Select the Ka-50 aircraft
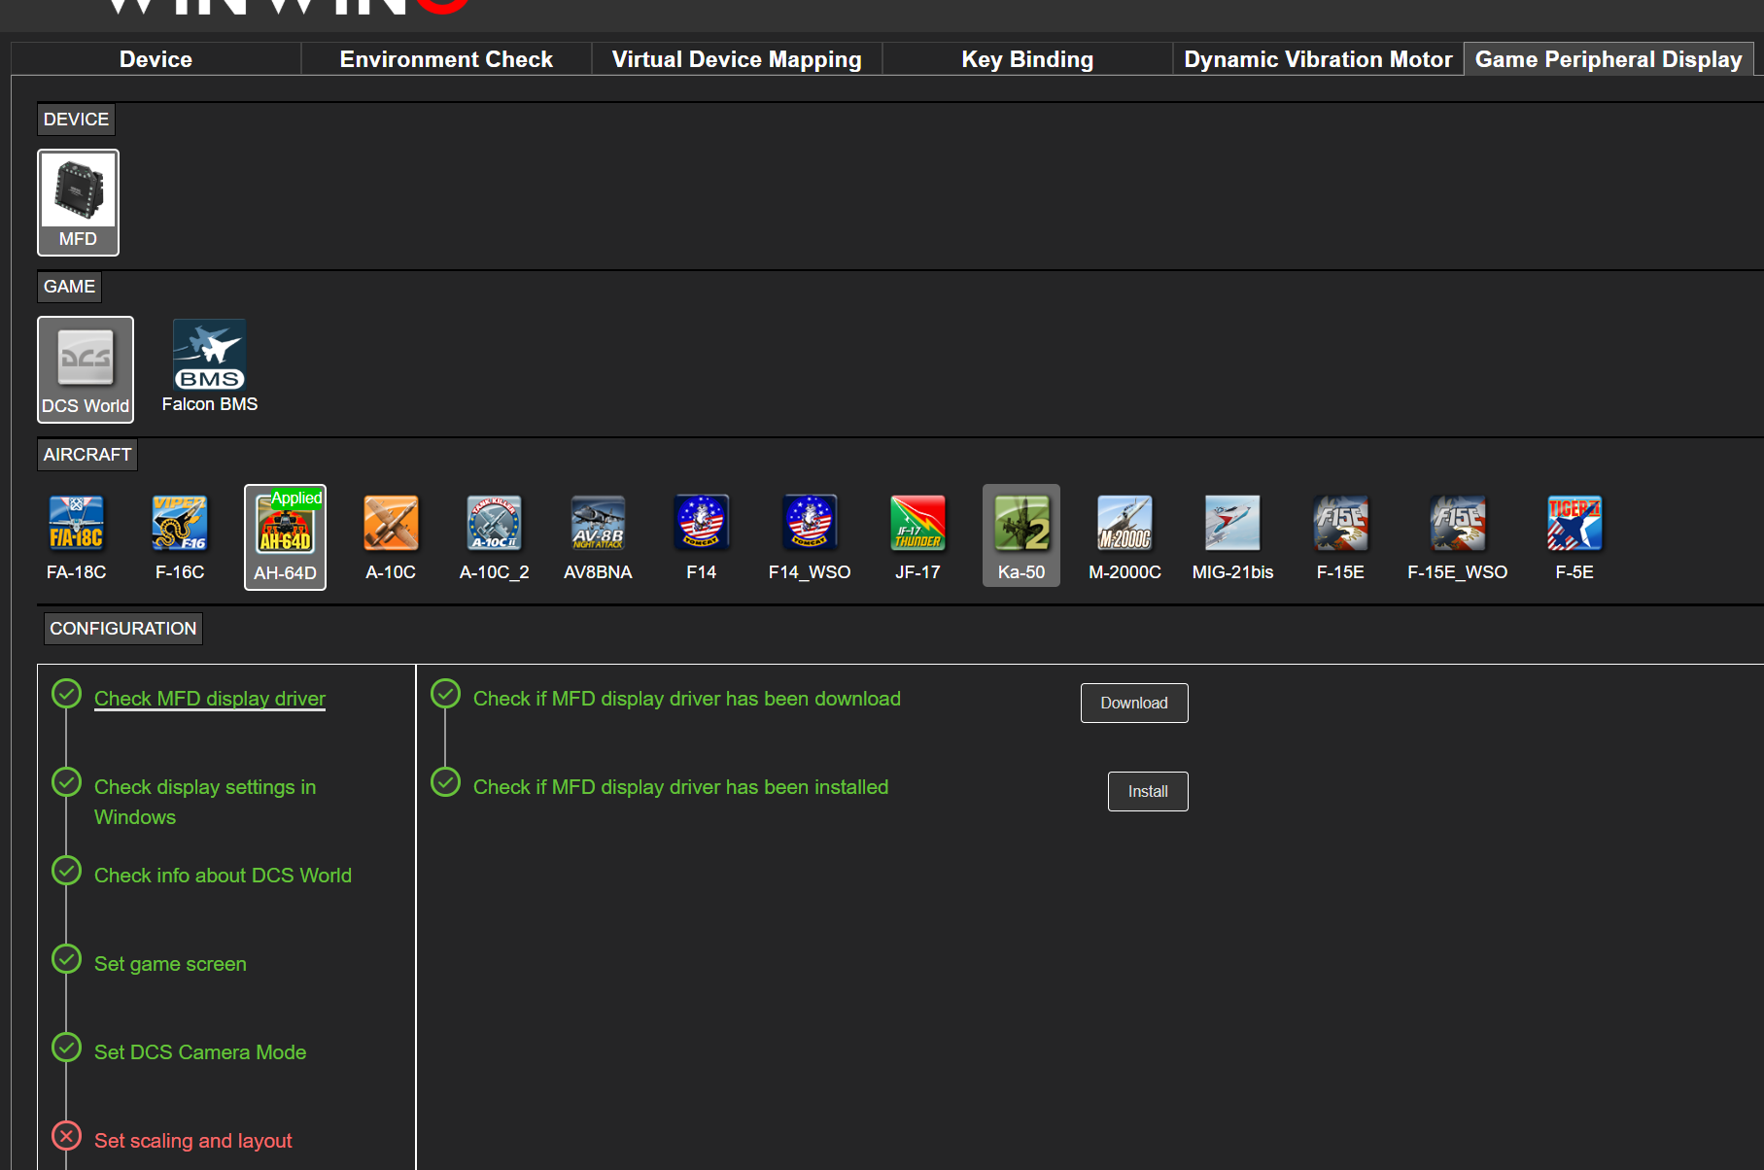Viewport: 1764px width, 1170px height. 1021,535
